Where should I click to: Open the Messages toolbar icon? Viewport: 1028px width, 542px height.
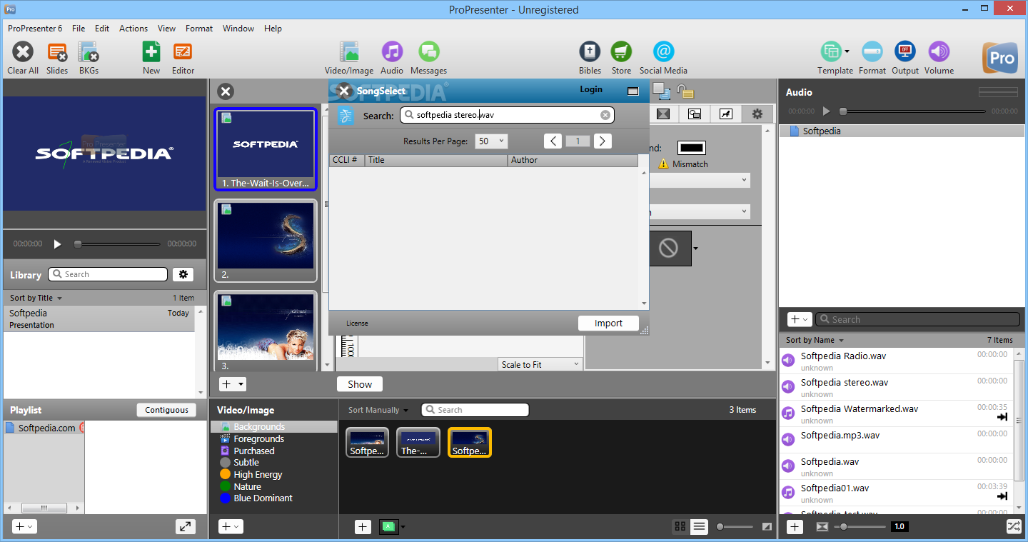[428, 52]
